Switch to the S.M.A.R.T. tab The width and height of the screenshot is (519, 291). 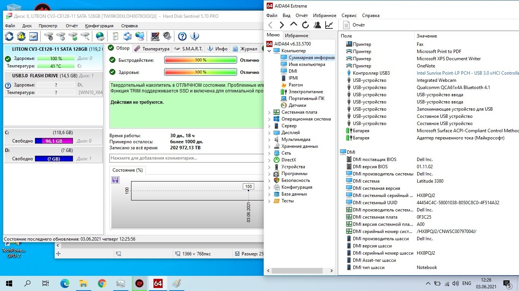tap(188, 48)
